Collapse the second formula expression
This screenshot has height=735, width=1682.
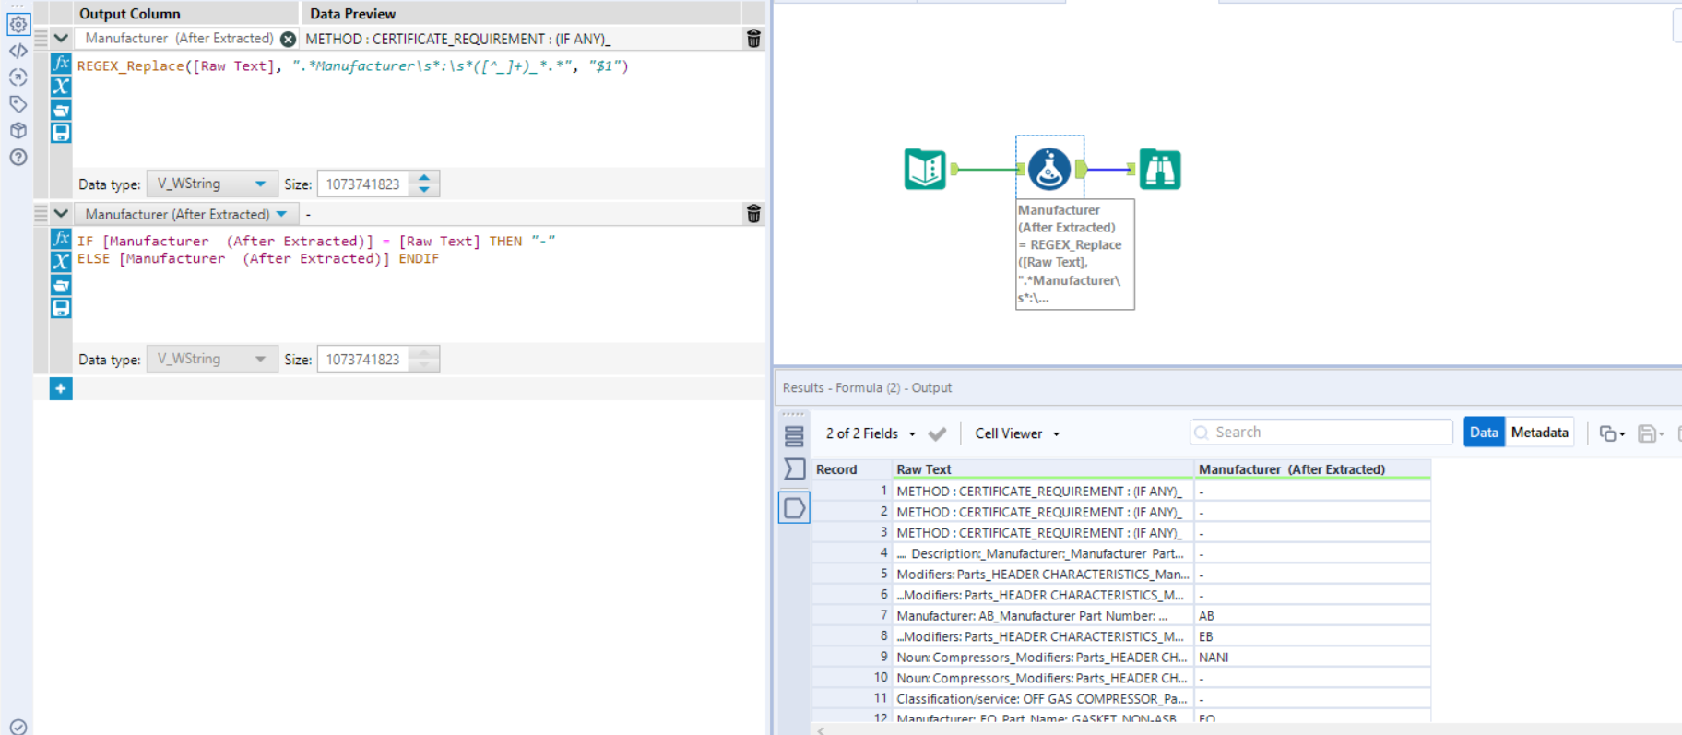61,214
